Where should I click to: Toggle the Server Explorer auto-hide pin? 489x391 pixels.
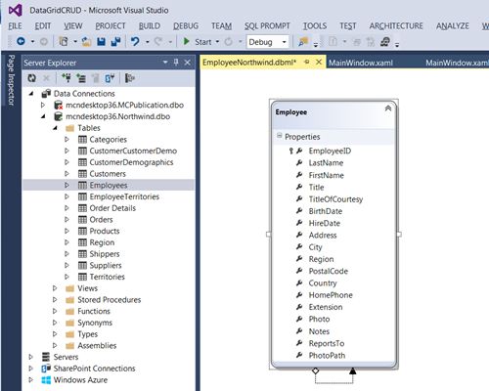point(176,63)
